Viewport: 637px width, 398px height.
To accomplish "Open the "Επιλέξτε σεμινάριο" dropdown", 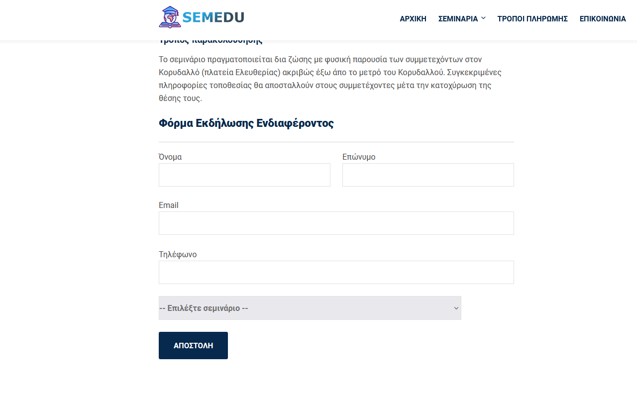I will (x=304, y=308).
